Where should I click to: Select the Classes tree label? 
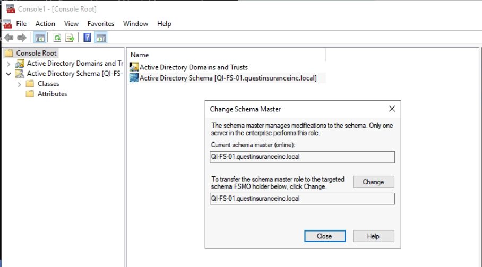(48, 84)
